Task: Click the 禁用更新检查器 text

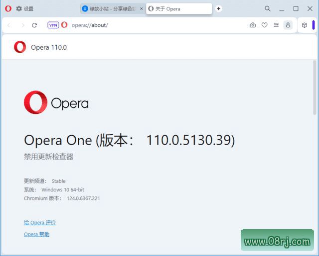Action: 49,157
